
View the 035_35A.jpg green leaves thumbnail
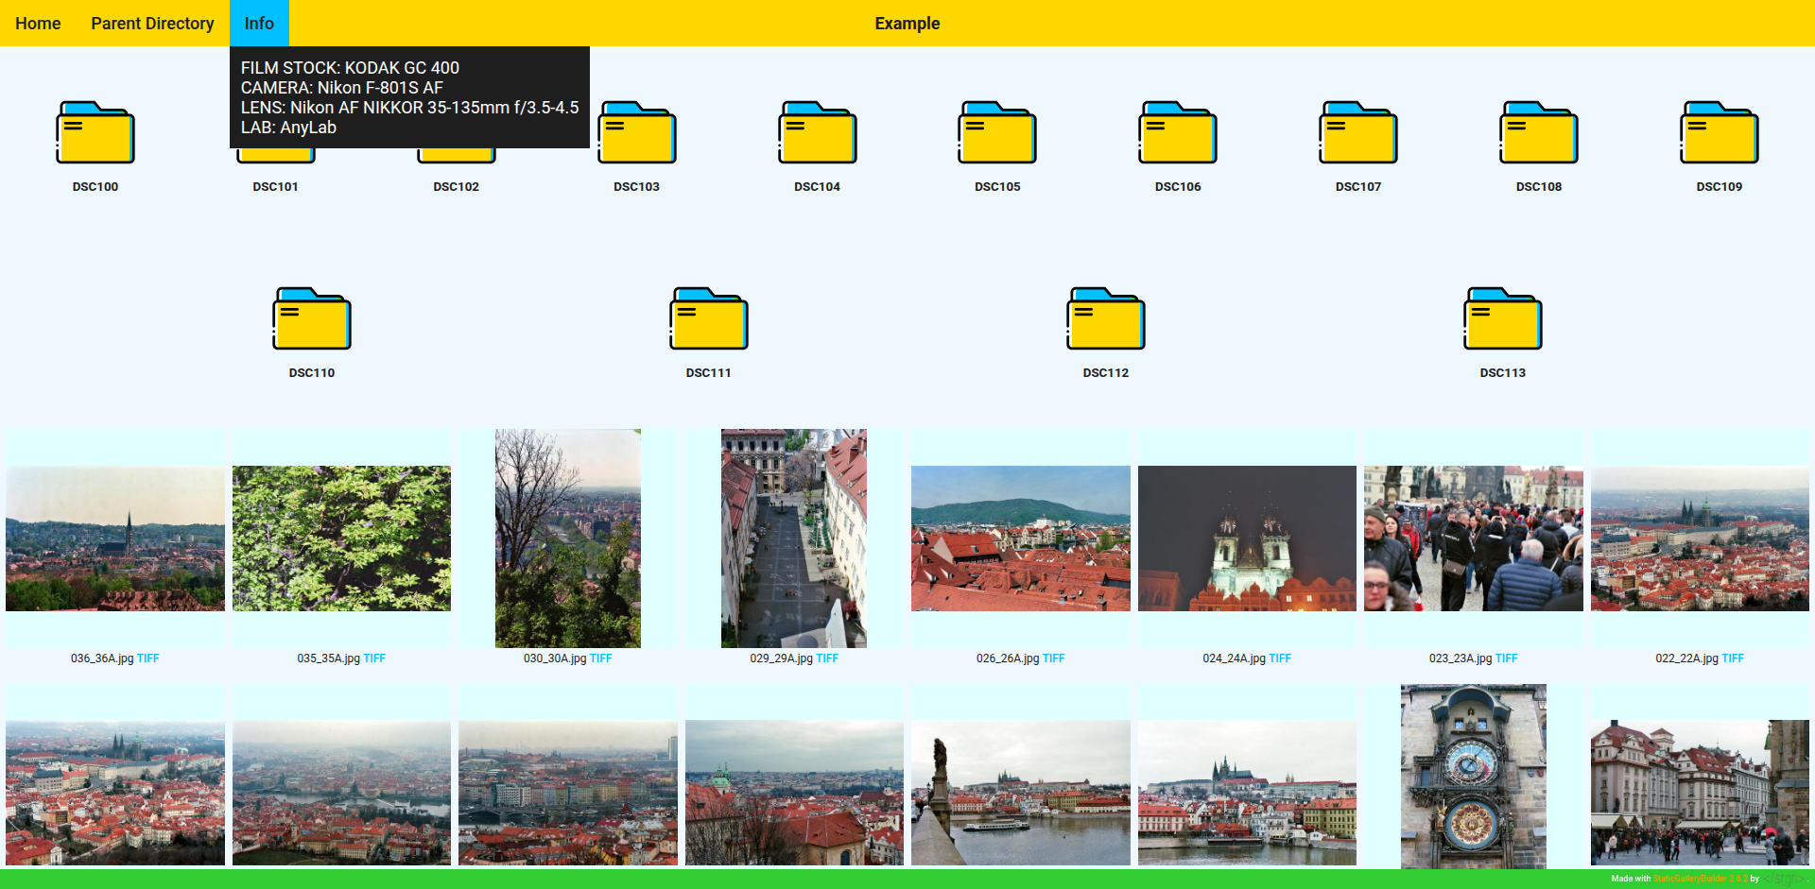(x=341, y=539)
